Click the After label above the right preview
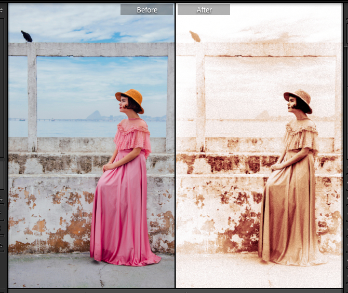This screenshot has height=293, width=348. point(204,10)
